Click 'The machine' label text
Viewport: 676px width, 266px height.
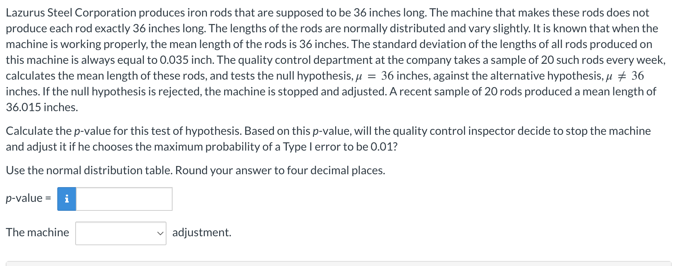pos(37,232)
